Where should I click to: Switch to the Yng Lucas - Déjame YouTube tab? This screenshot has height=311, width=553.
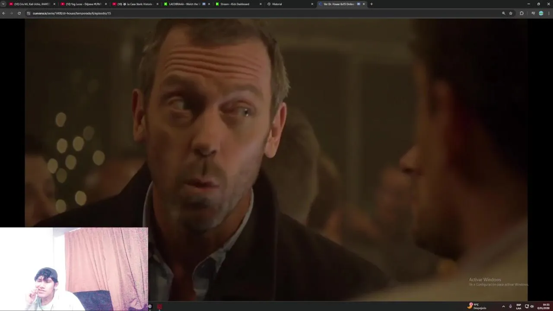83,4
